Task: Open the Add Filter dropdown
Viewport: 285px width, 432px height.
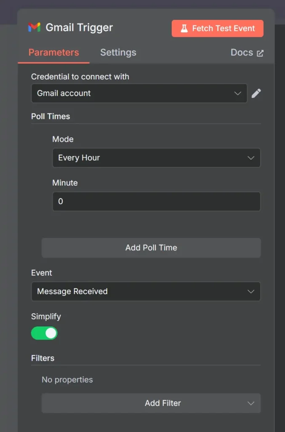Action: click(x=162, y=403)
